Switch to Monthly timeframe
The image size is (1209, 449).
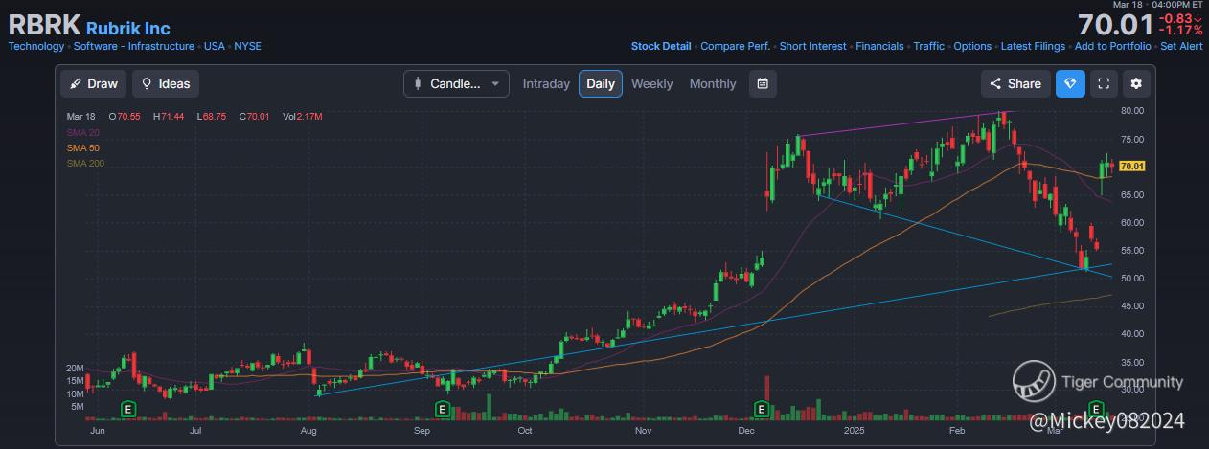(x=713, y=83)
